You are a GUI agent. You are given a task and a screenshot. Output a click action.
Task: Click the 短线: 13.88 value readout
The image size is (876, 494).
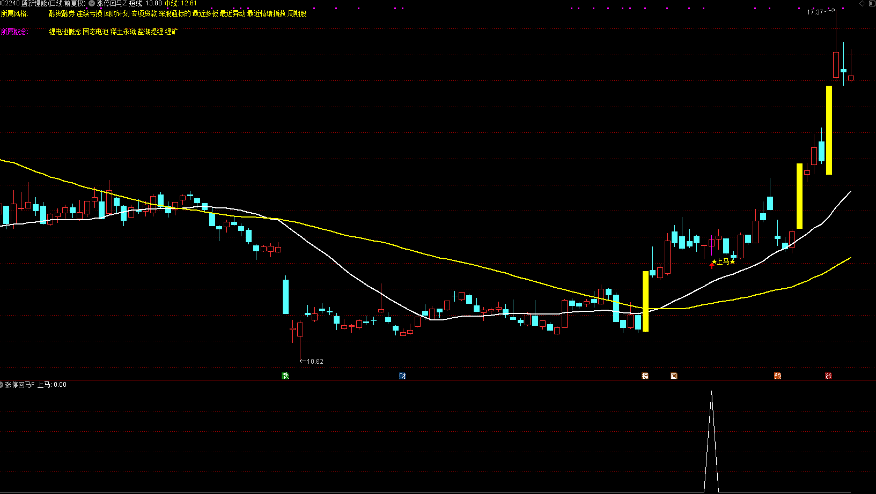145,3
